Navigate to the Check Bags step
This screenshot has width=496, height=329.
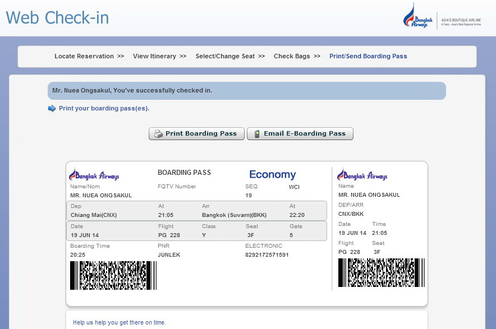[x=292, y=56]
